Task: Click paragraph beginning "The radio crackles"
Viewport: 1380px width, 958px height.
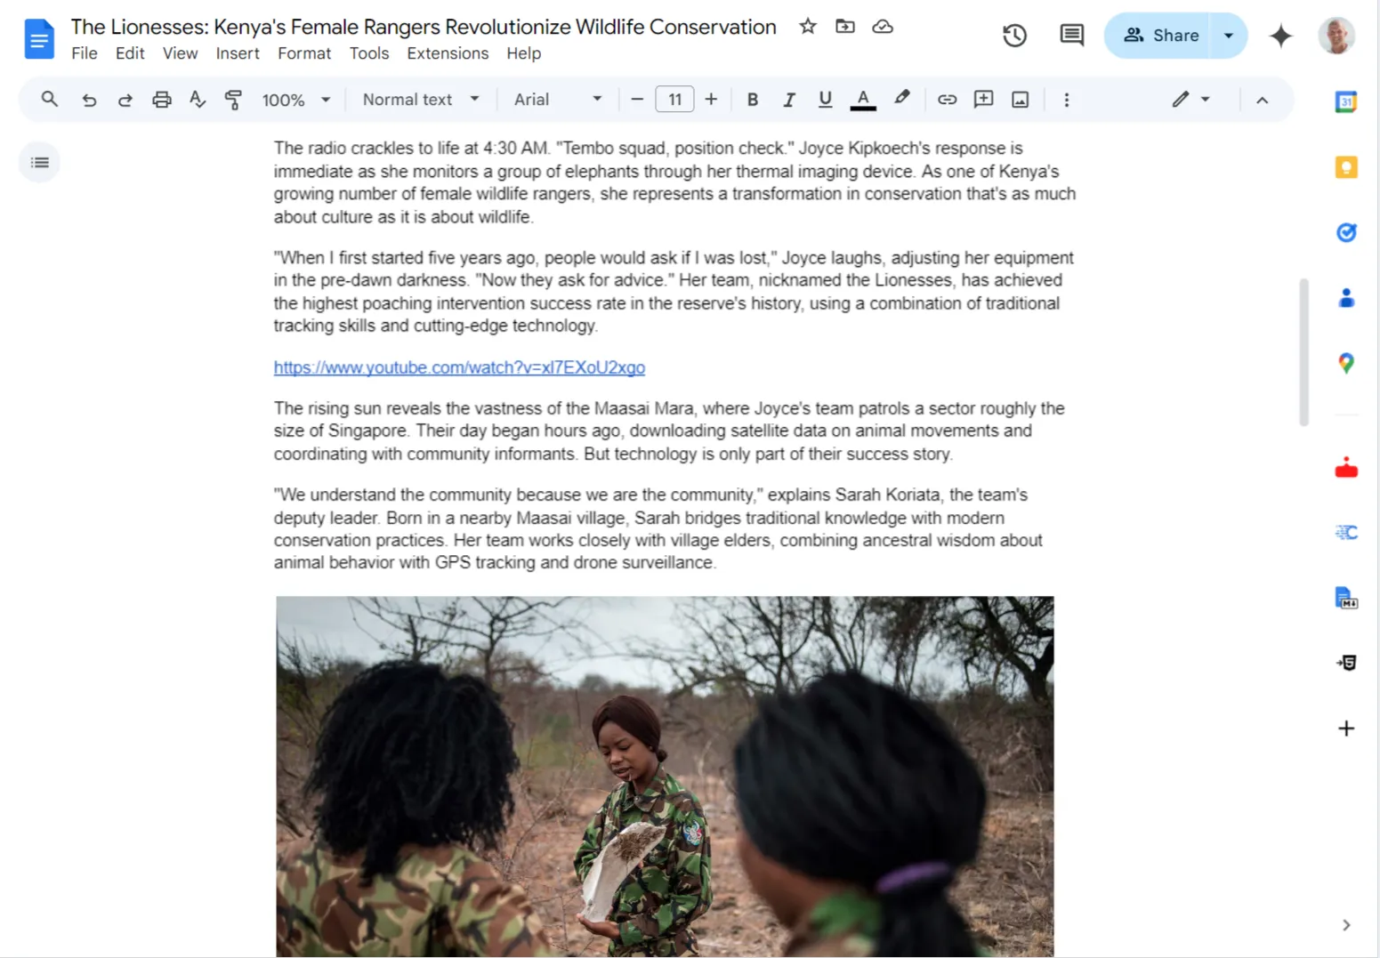Action: (674, 182)
